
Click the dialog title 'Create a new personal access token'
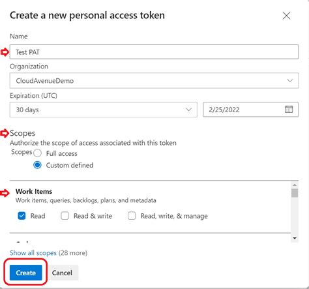87,16
